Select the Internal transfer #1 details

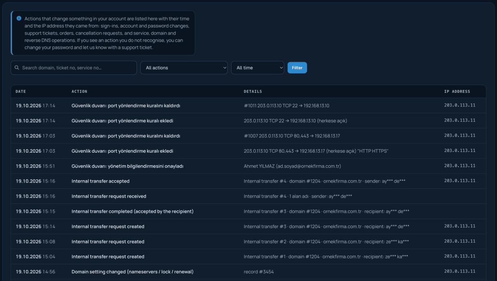pos(326,257)
